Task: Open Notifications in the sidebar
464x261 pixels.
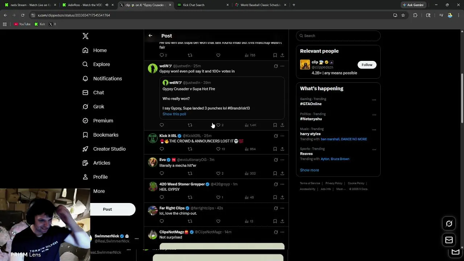Action: 102,78
